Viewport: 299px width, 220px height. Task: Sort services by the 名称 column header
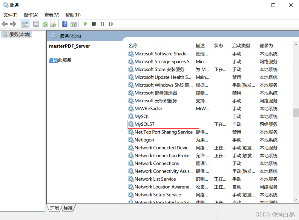point(133,46)
